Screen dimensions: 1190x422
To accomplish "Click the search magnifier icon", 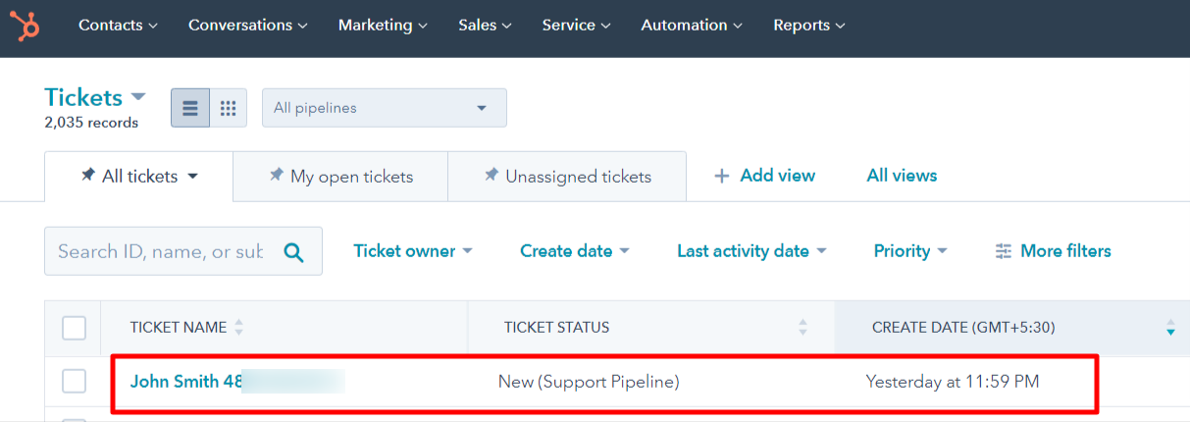I will pos(293,252).
